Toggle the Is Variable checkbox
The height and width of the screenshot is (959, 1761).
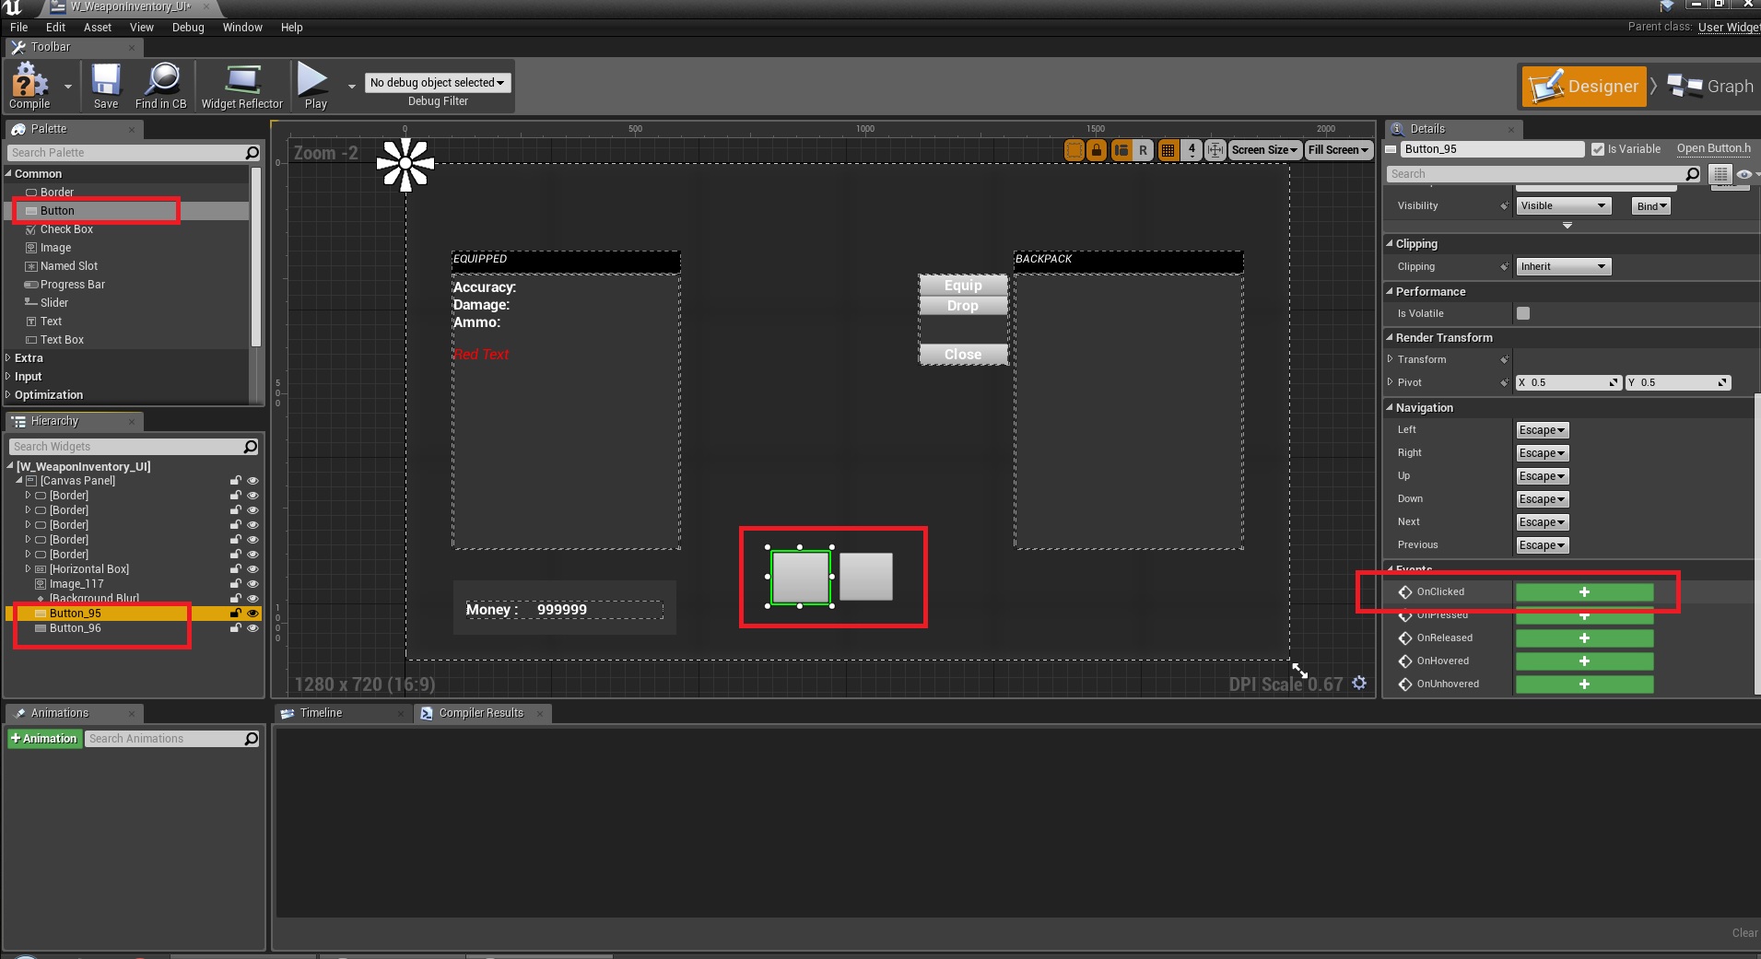pyautogui.click(x=1598, y=149)
